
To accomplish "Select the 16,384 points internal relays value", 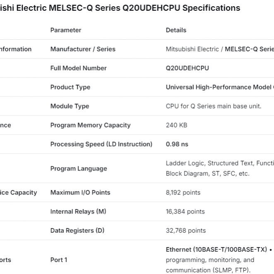I will pyautogui.click(x=185, y=212).
